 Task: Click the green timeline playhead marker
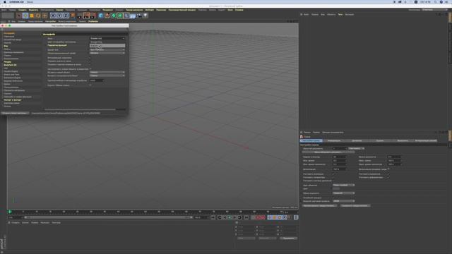10,212
